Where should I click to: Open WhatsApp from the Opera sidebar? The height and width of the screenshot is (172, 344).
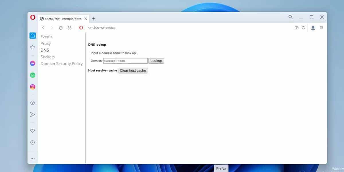33,75
